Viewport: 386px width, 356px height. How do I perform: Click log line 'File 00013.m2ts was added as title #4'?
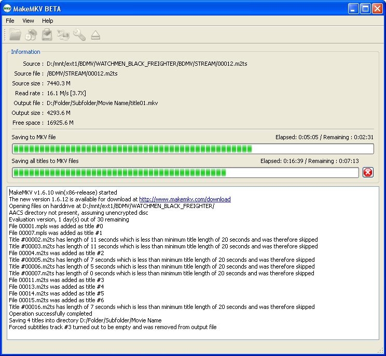tap(57, 287)
